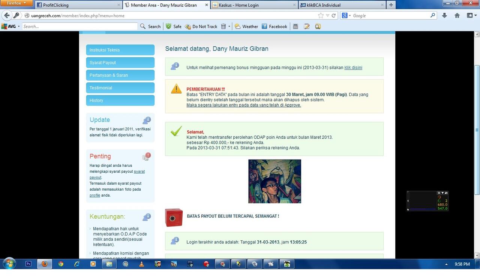
Task: Click the yellow warning triangle icon
Action: tap(176, 89)
